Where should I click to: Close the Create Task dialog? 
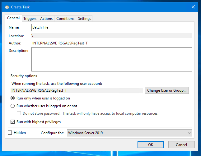pyautogui.click(x=193, y=7)
